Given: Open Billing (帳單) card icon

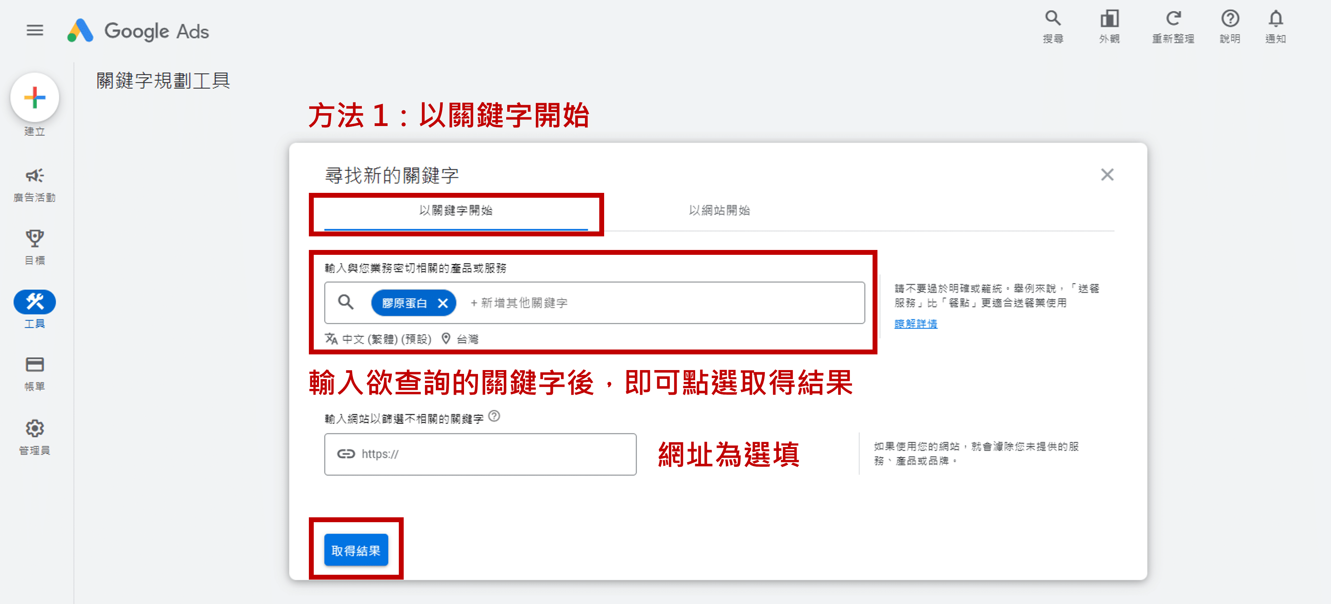Looking at the screenshot, I should [x=35, y=365].
